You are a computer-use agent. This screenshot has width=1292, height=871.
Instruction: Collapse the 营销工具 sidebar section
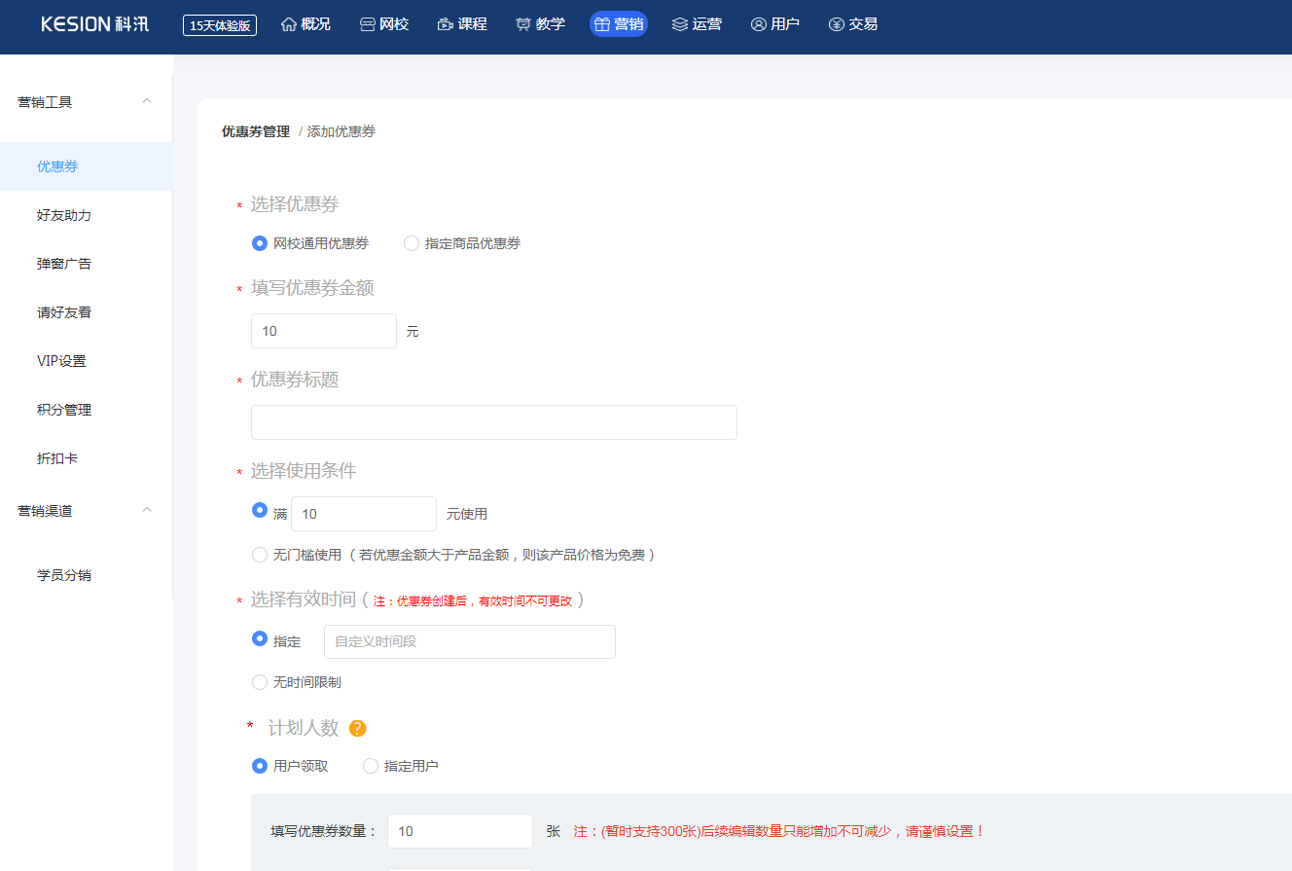pos(147,101)
